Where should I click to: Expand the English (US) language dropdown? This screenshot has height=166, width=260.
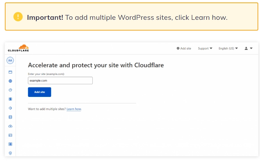click(228, 48)
